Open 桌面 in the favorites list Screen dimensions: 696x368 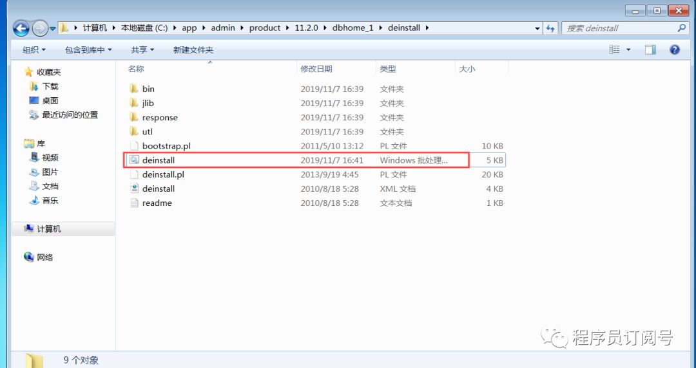click(x=50, y=100)
